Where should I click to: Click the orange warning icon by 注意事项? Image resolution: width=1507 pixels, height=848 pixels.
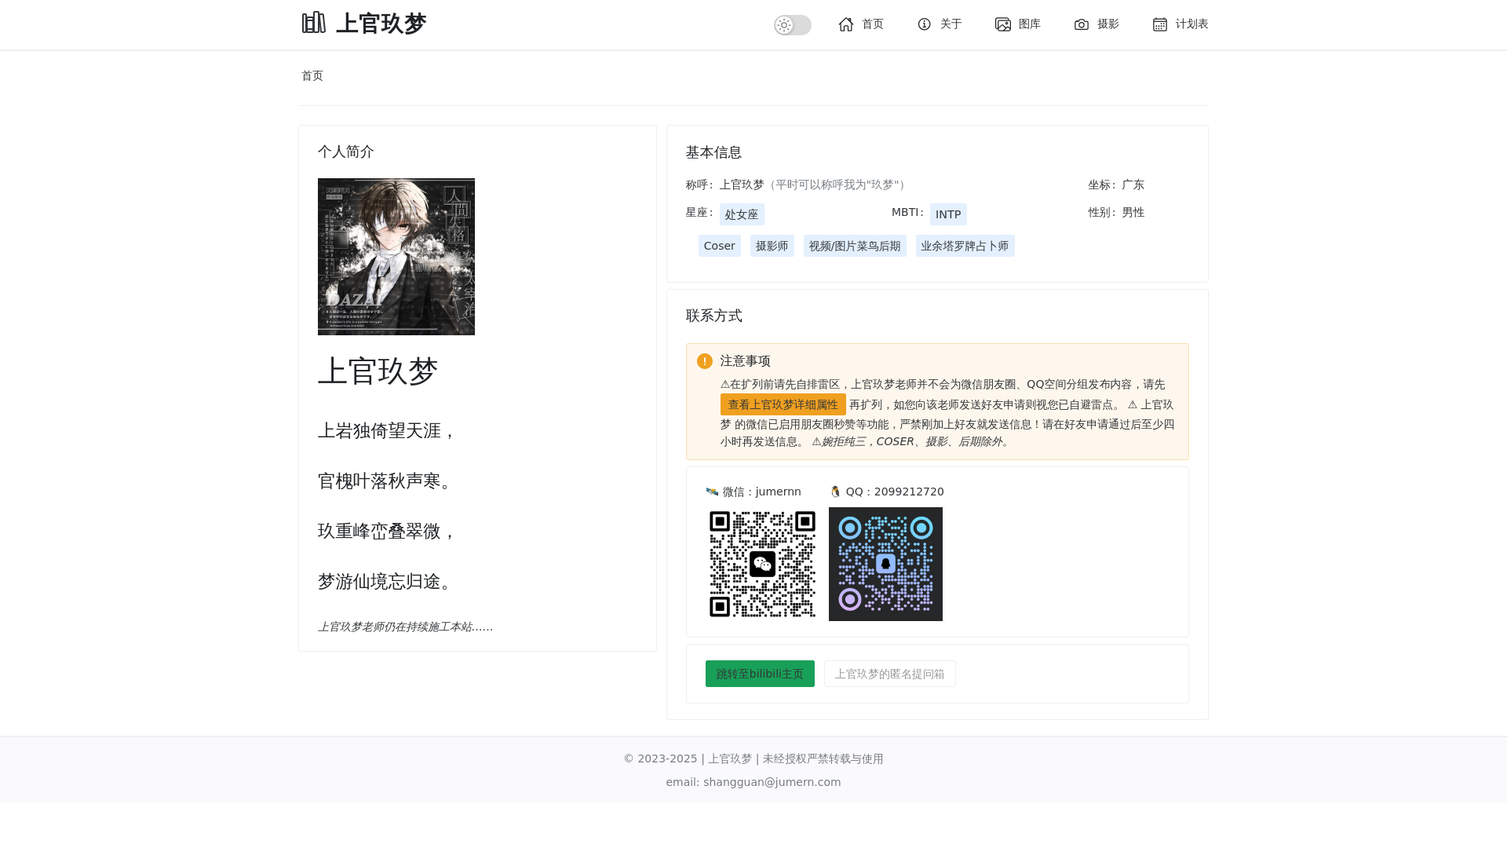coord(705,361)
